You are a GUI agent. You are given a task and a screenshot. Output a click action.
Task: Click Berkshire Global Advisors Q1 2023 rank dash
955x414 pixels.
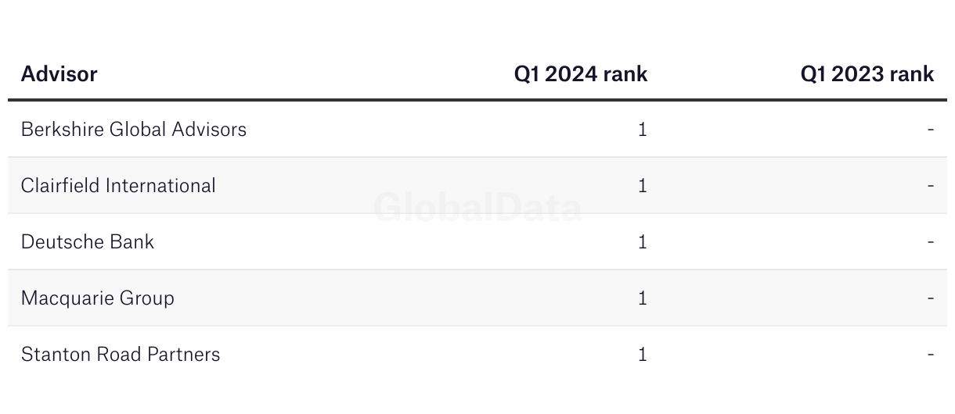(x=930, y=130)
